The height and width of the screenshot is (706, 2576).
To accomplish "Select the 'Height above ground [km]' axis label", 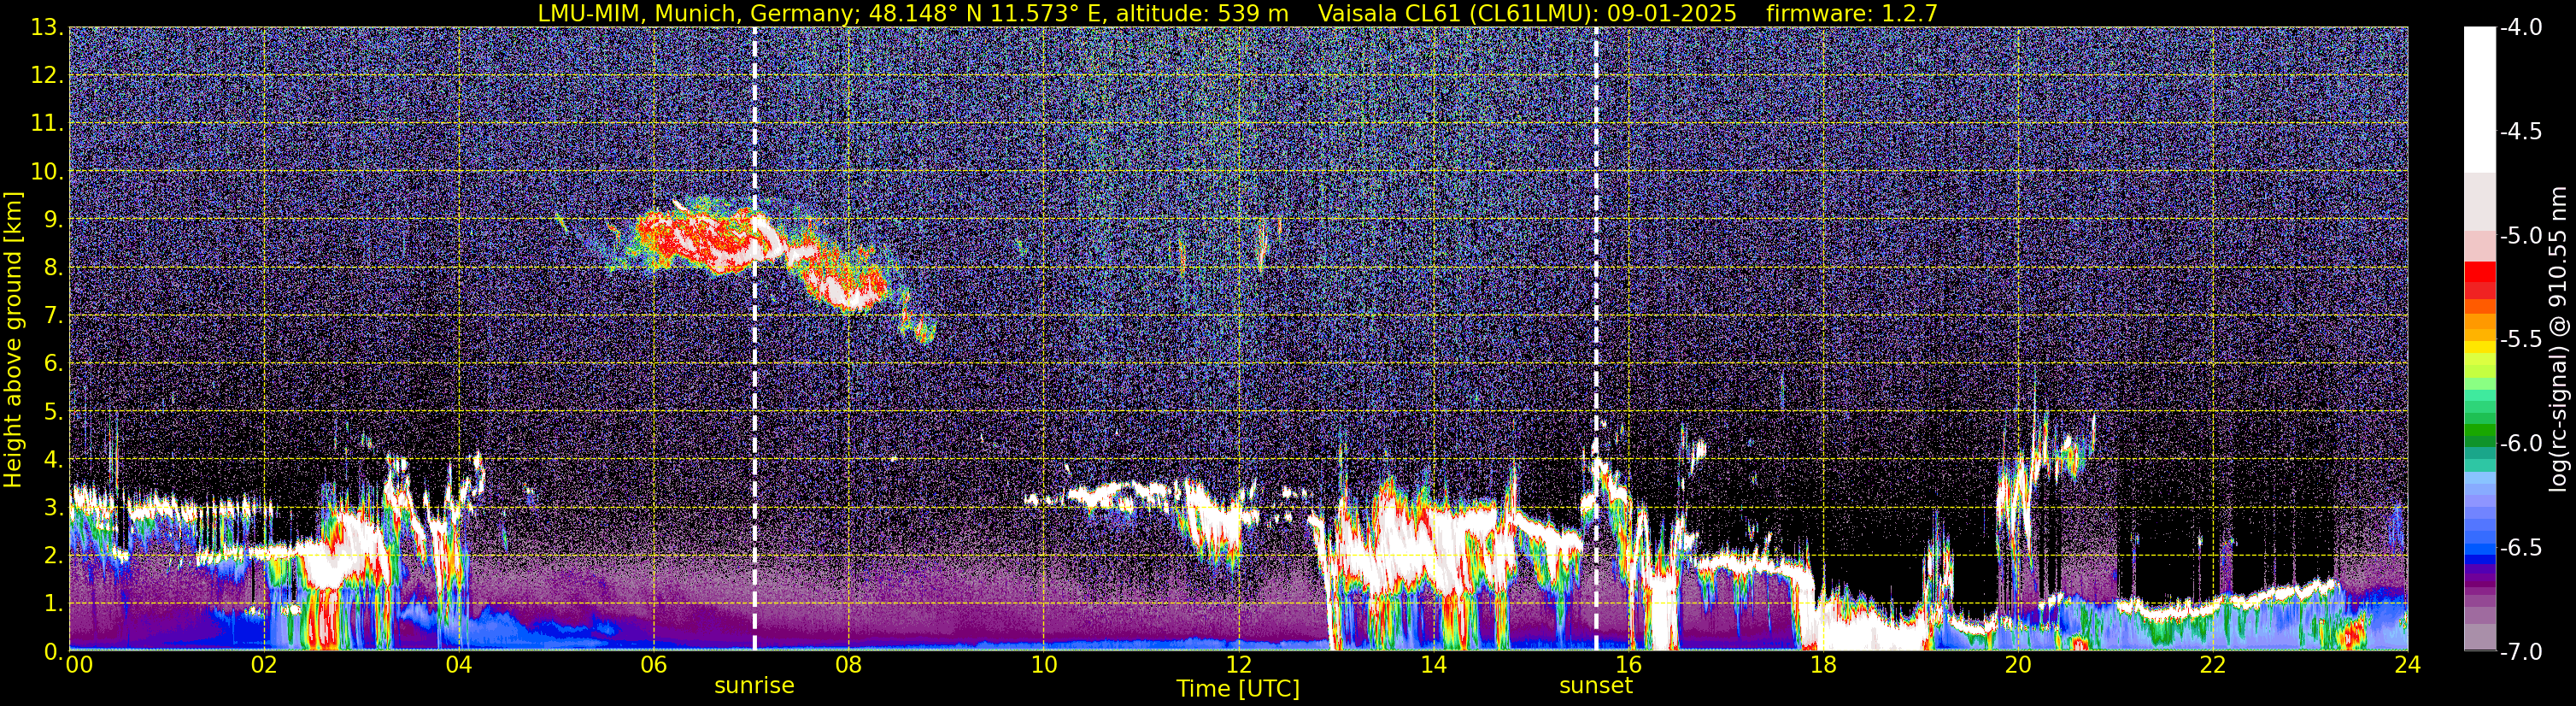I will coord(13,339).
